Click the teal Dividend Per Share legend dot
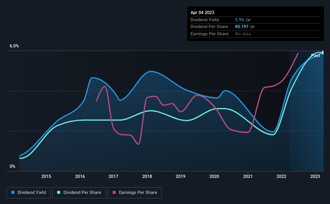The height and width of the screenshot is (204, 330). coord(59,192)
